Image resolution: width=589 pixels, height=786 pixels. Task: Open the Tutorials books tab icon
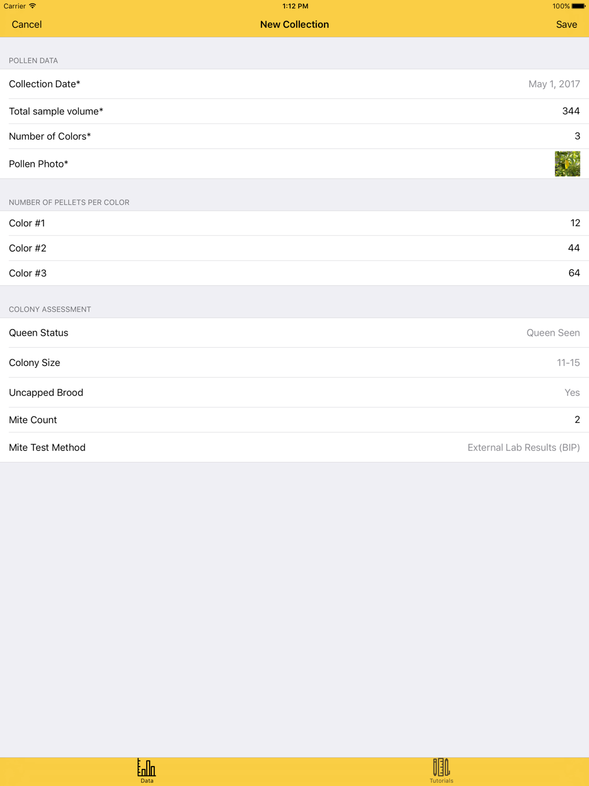(441, 768)
